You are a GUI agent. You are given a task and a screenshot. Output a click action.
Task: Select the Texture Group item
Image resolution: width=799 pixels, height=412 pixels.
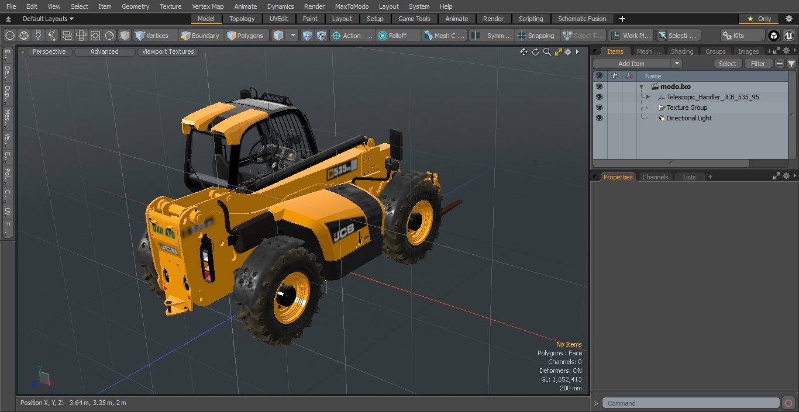tap(687, 108)
